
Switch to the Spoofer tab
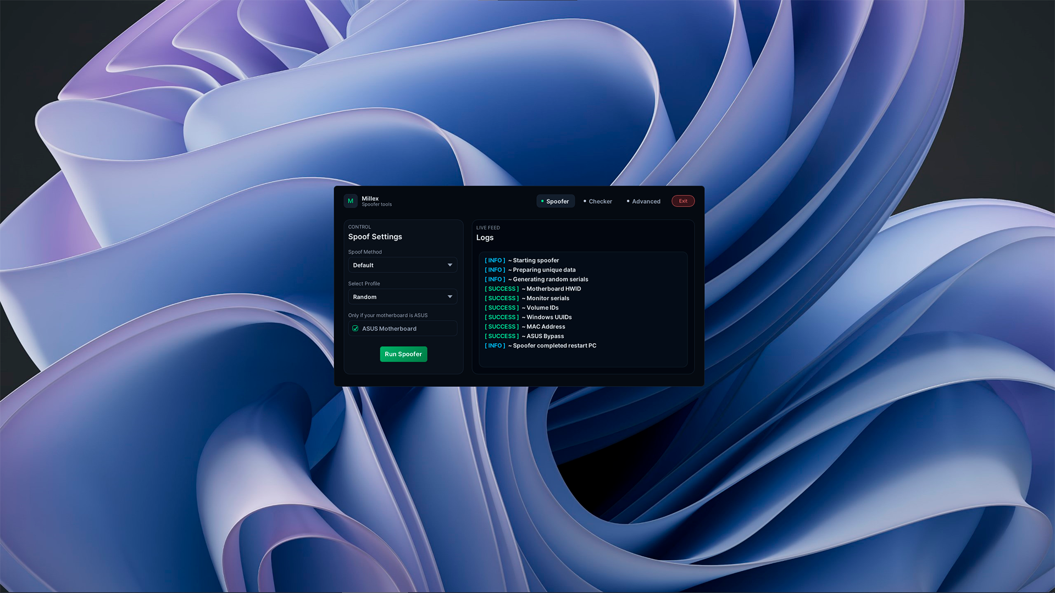[556, 202]
